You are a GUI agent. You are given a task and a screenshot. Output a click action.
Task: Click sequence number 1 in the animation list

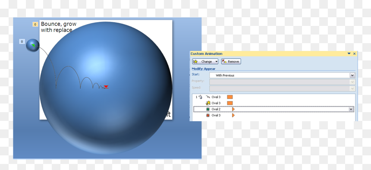196,97
